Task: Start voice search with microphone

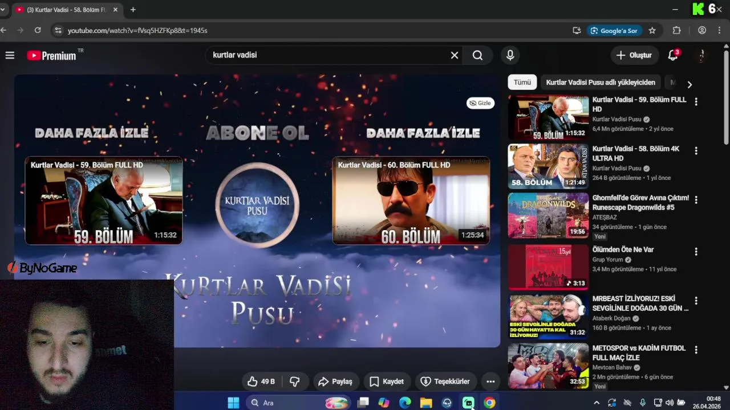Action: [x=510, y=55]
